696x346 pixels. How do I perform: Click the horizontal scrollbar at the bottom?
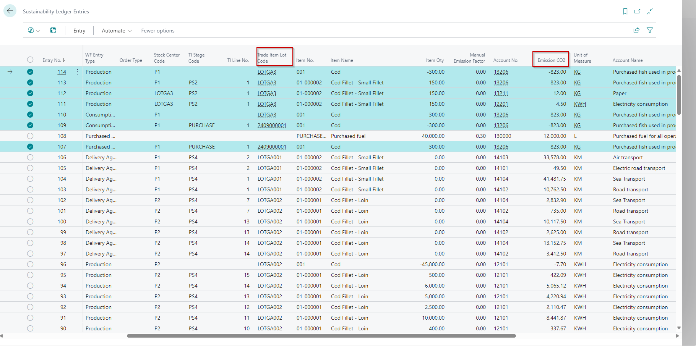(x=321, y=336)
